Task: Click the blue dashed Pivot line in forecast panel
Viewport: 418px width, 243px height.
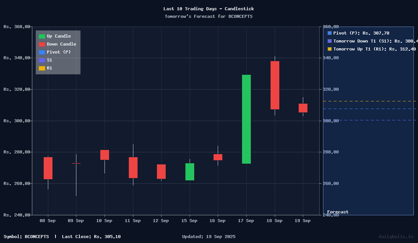Action: coord(369,109)
